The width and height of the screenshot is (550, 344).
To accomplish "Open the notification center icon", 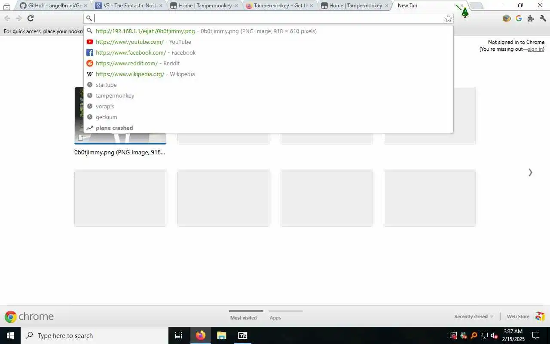I will [x=536, y=335].
